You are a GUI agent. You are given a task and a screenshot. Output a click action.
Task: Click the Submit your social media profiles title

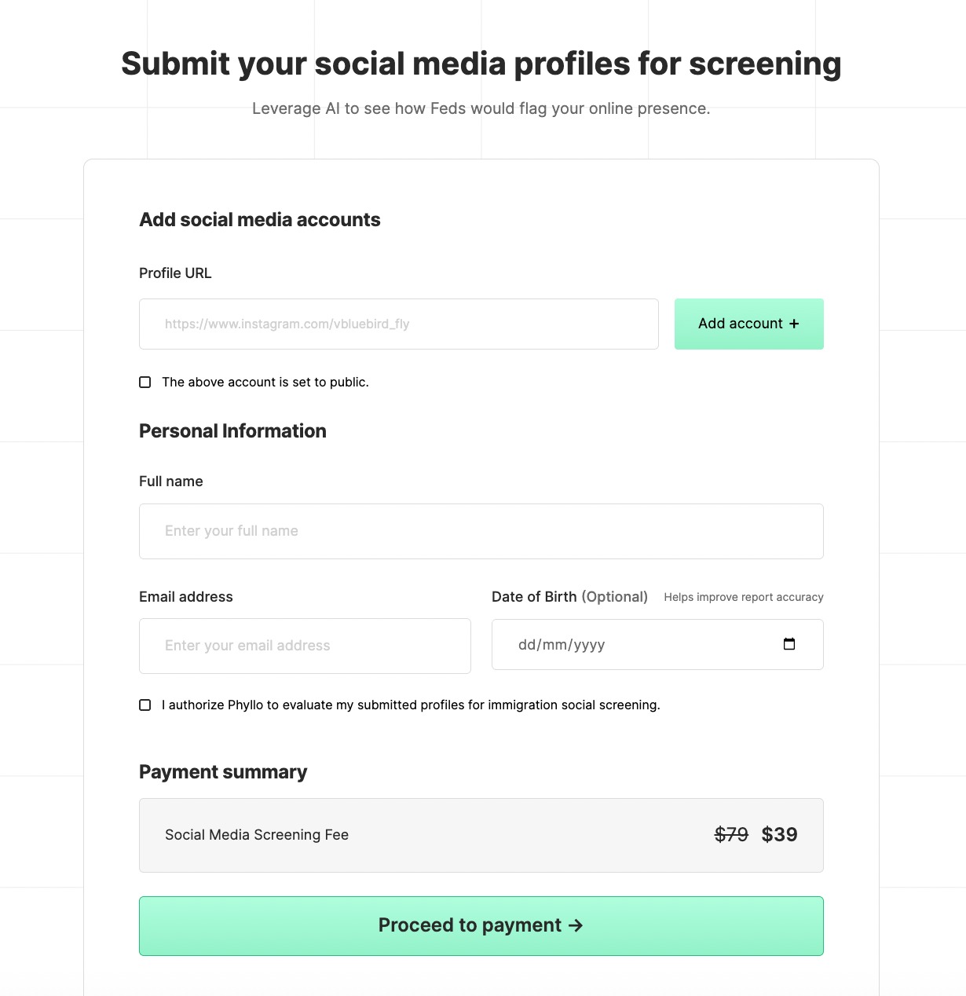481,64
